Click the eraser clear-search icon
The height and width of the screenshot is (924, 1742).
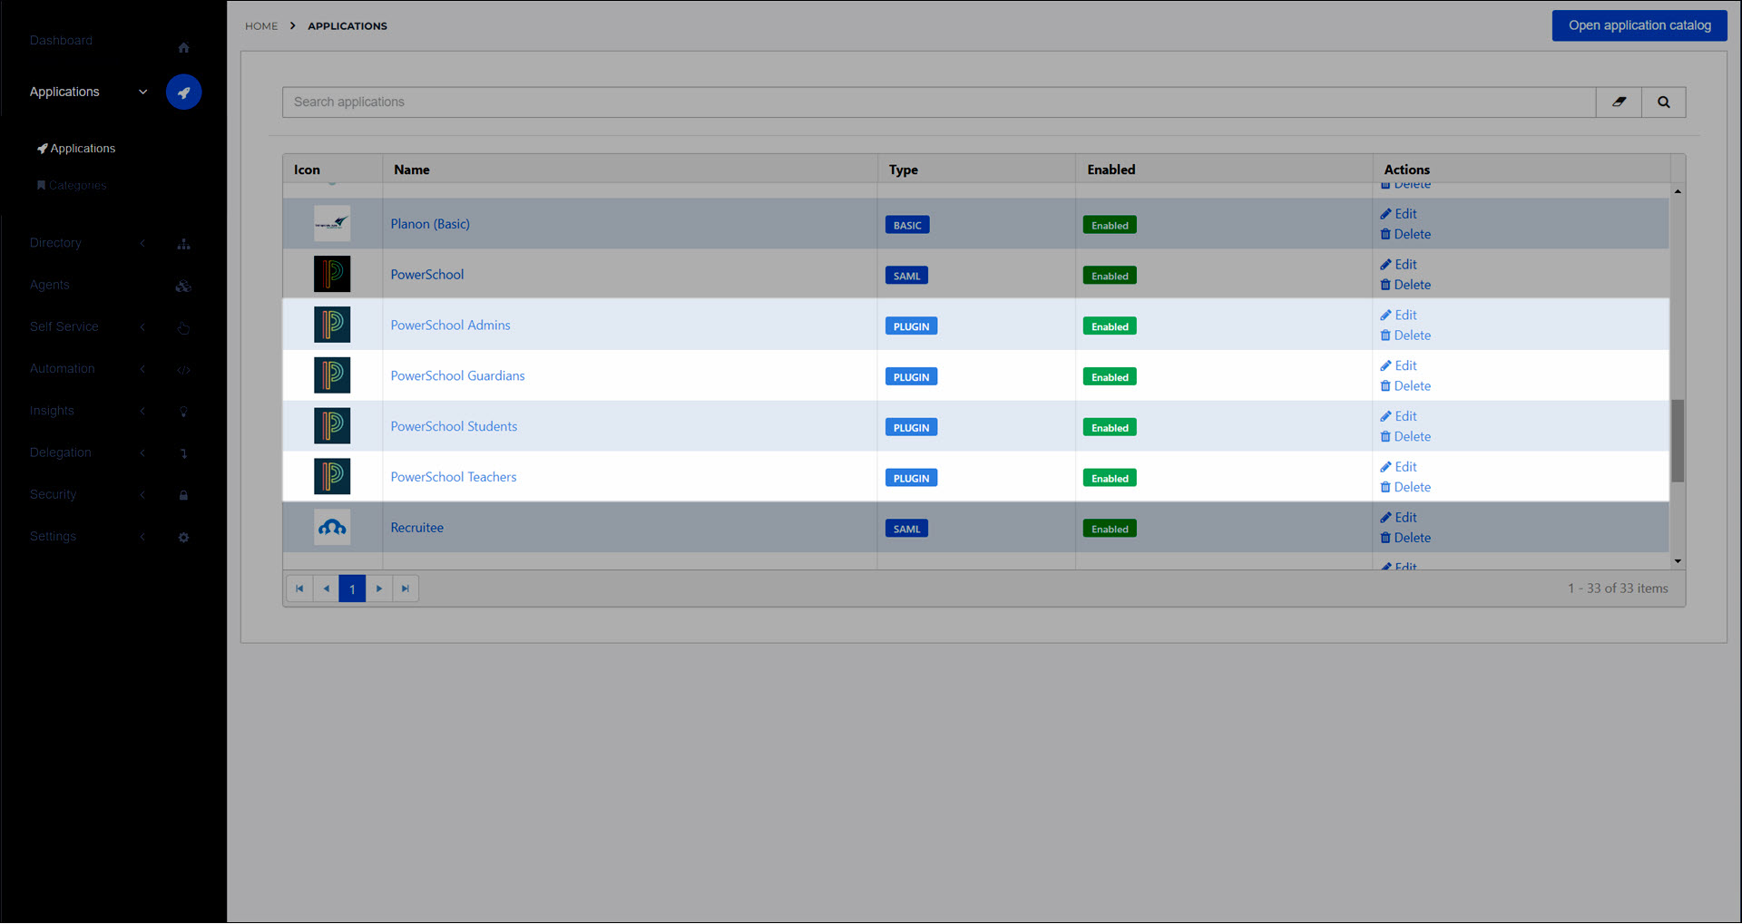coord(1619,102)
